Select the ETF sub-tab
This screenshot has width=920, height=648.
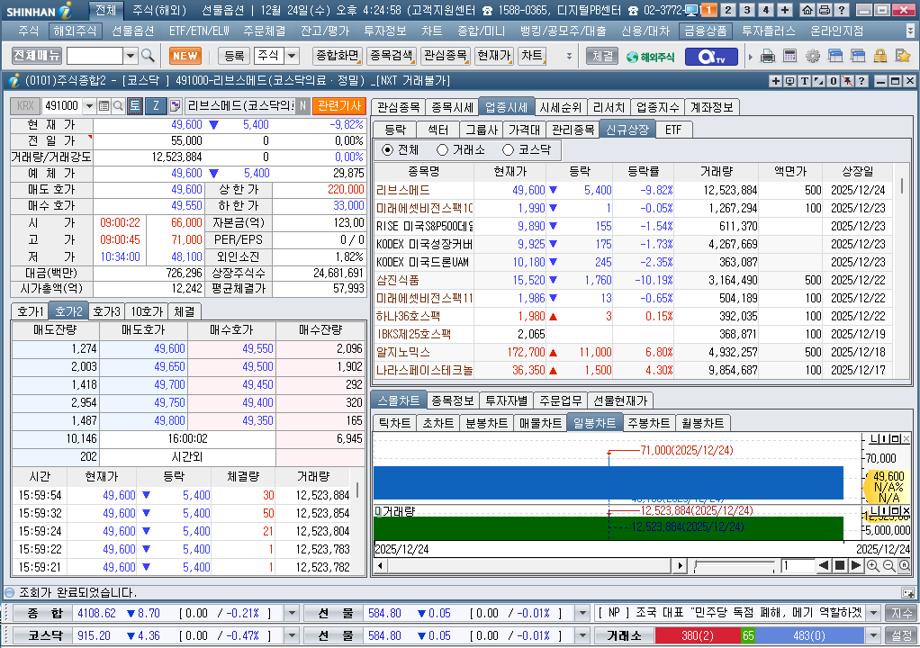pos(673,130)
